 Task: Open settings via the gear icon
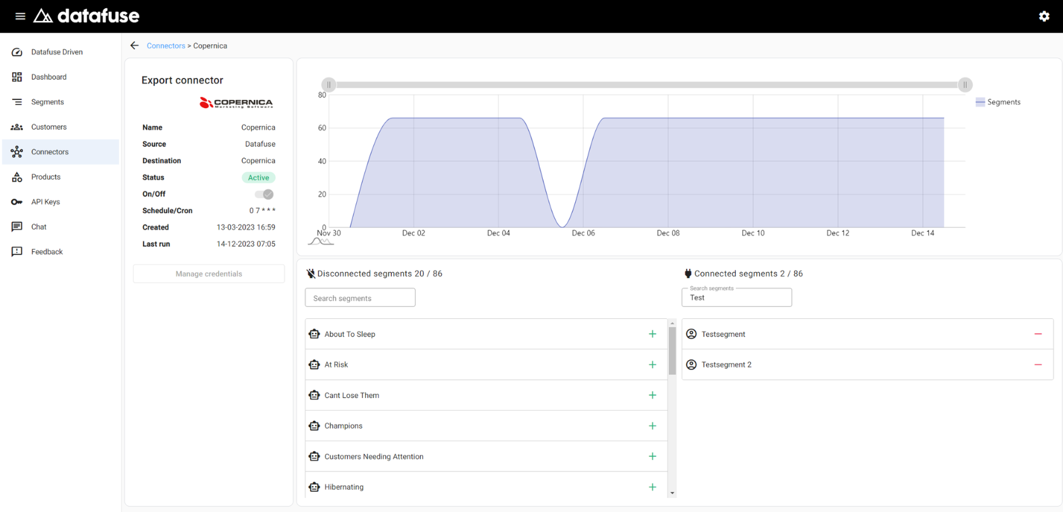point(1044,16)
